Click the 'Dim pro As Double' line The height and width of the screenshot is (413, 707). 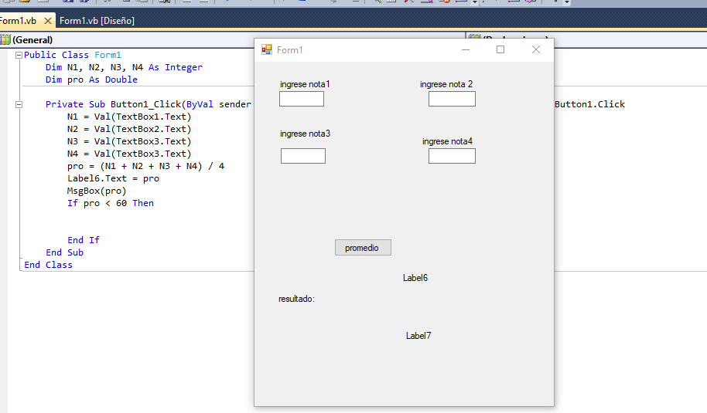click(x=91, y=80)
